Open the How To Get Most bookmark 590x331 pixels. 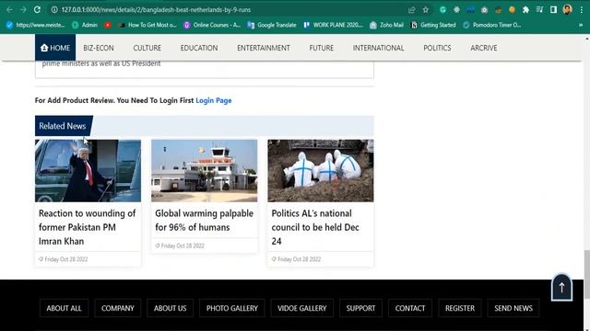click(147, 25)
